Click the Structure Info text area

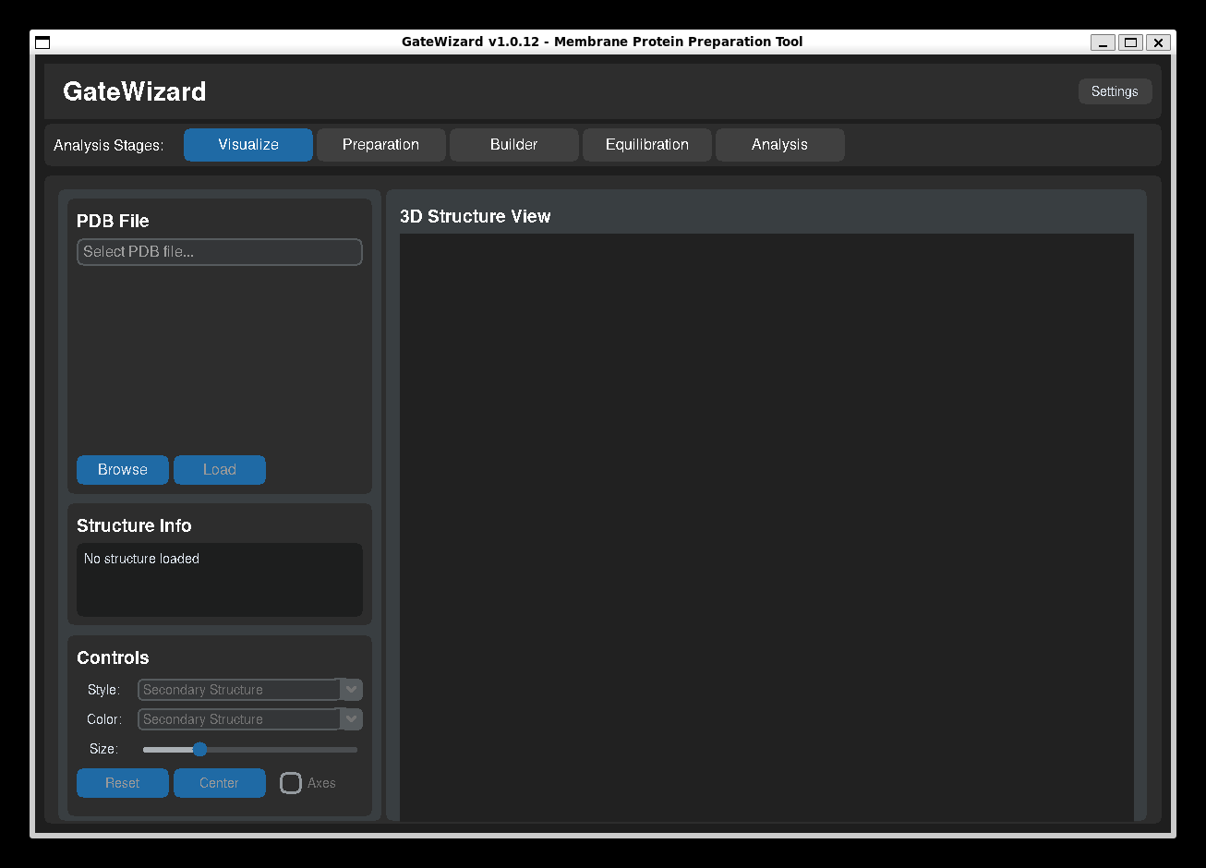click(x=219, y=580)
